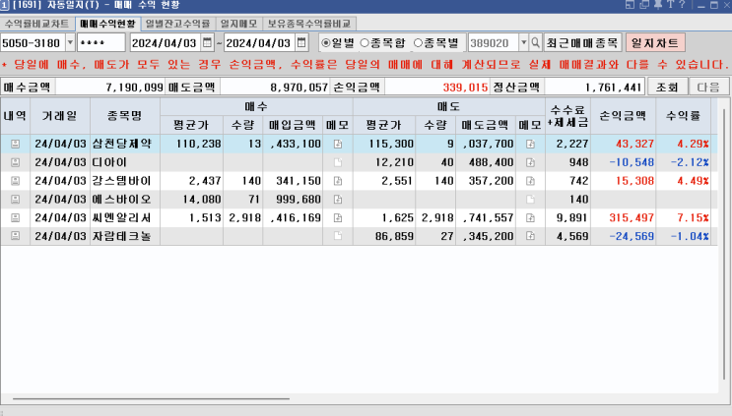
Task: Select stock name 에스바이오
Action: [x=122, y=200]
